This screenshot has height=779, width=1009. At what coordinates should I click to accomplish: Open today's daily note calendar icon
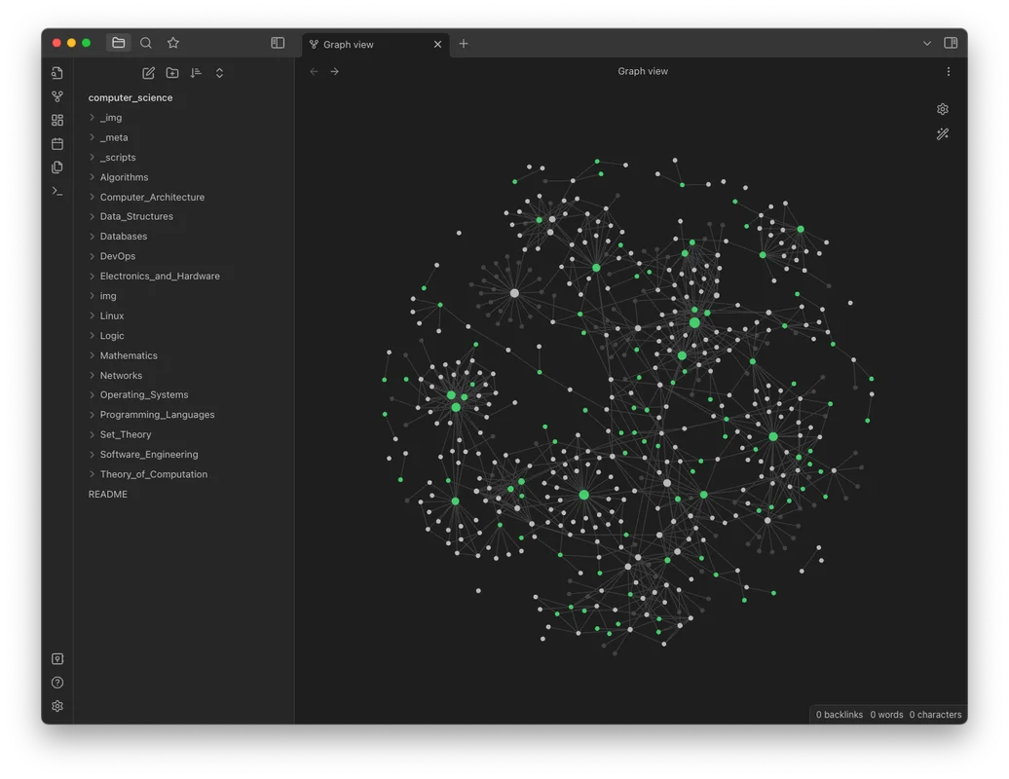57,143
